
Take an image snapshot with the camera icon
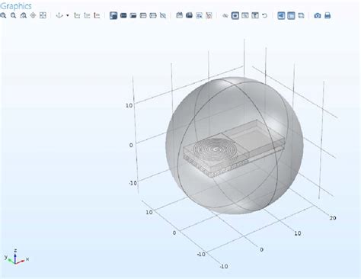coord(318,15)
